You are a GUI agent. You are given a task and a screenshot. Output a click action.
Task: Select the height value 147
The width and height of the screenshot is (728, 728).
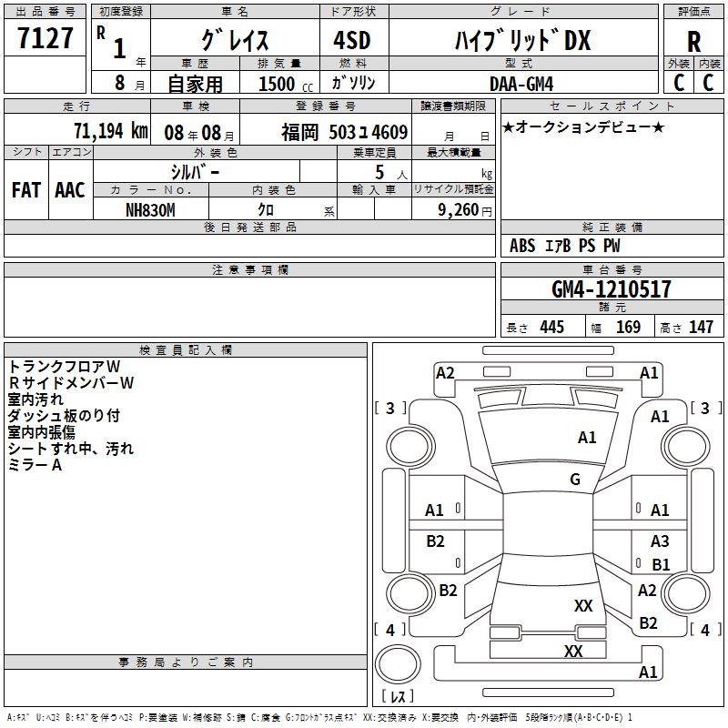[x=701, y=327]
